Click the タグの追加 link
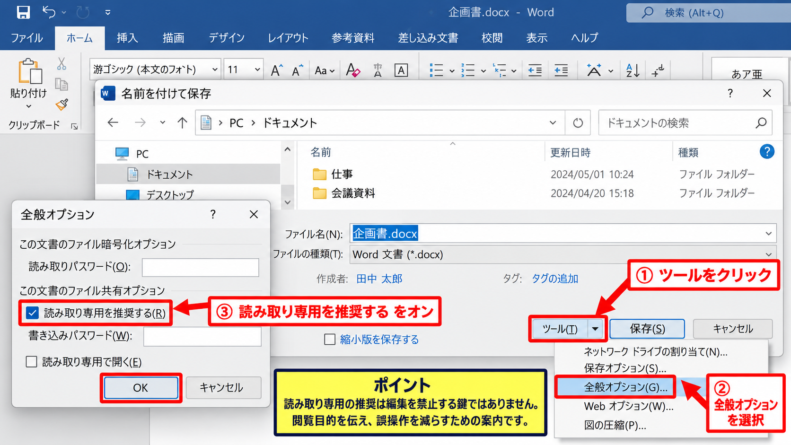The image size is (791, 445). pos(555,279)
